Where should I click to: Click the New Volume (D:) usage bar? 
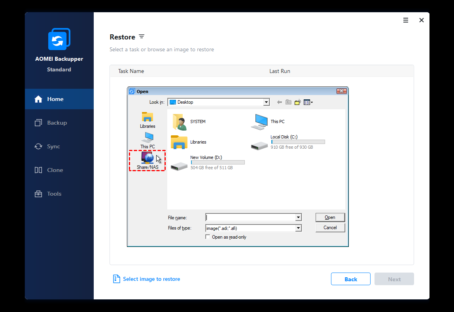(218, 163)
